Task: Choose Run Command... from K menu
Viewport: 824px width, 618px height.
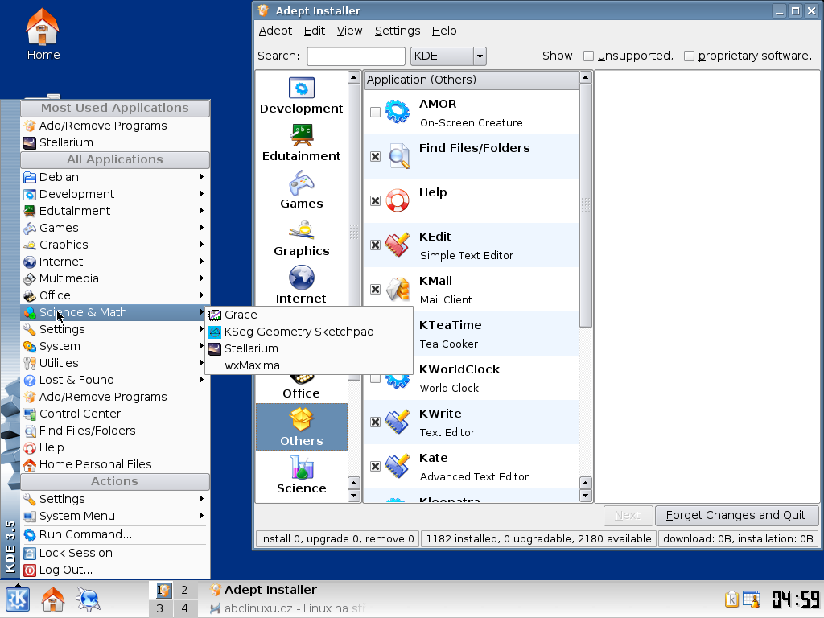Action: click(115, 534)
